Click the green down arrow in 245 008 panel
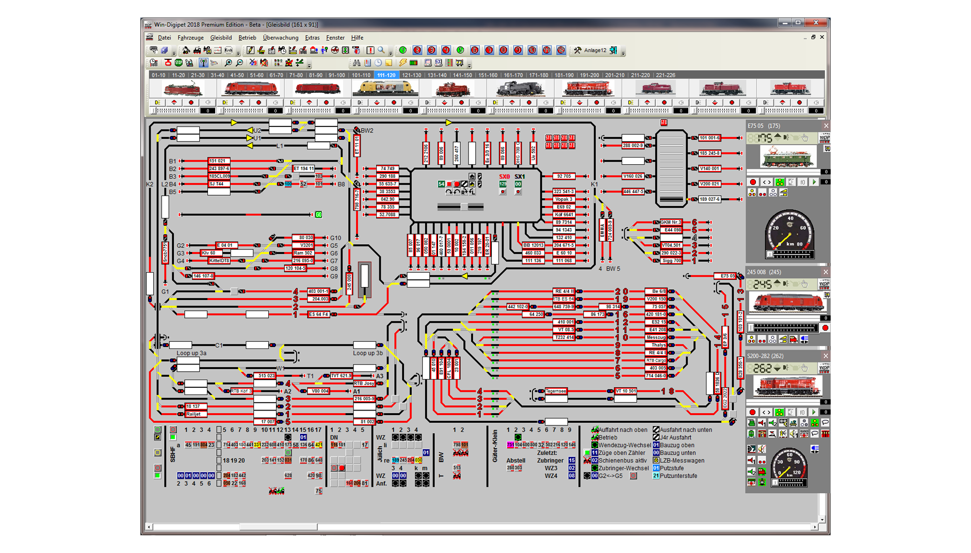Viewport: 971px width, 553px height. 778,283
